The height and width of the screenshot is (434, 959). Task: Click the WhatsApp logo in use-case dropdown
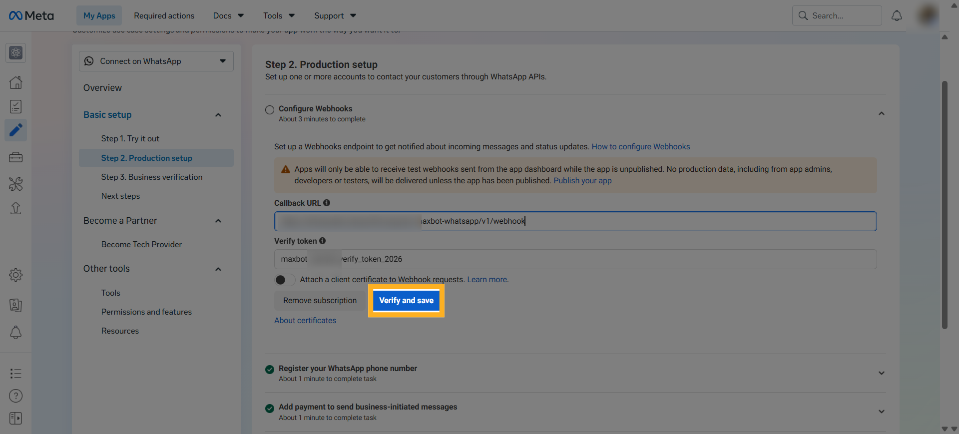tap(89, 61)
